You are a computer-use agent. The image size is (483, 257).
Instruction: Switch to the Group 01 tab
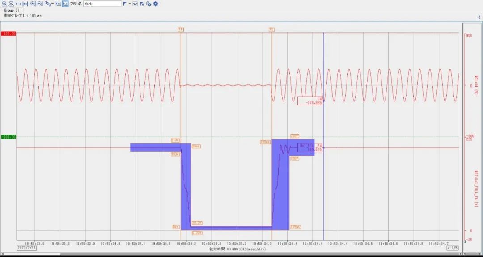[x=12, y=10]
